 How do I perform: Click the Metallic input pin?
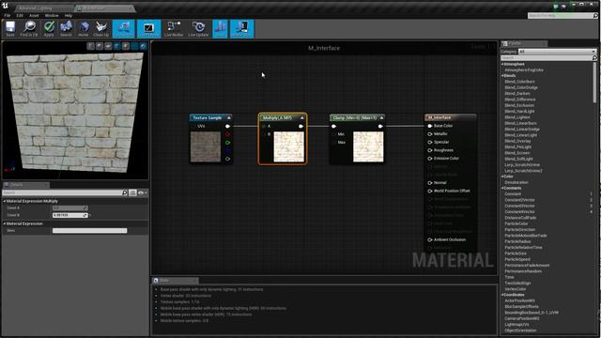[430, 133]
